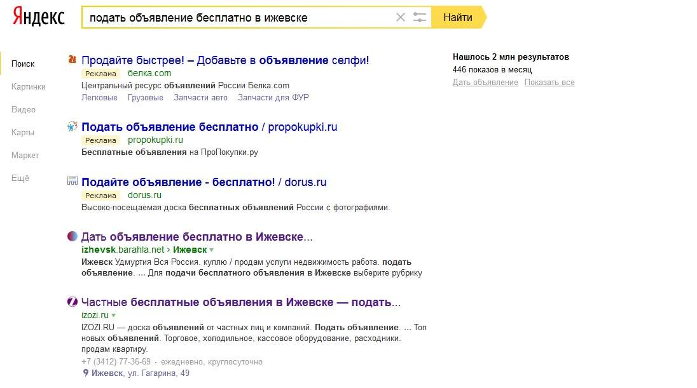The image size is (697, 388).
Task: Open advanced search settings sliders icon
Action: (419, 17)
